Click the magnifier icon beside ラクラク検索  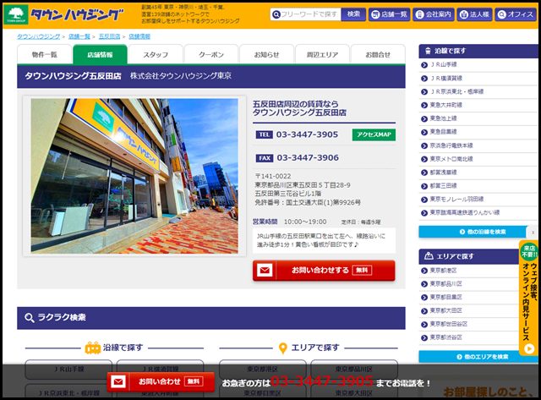[30, 318]
